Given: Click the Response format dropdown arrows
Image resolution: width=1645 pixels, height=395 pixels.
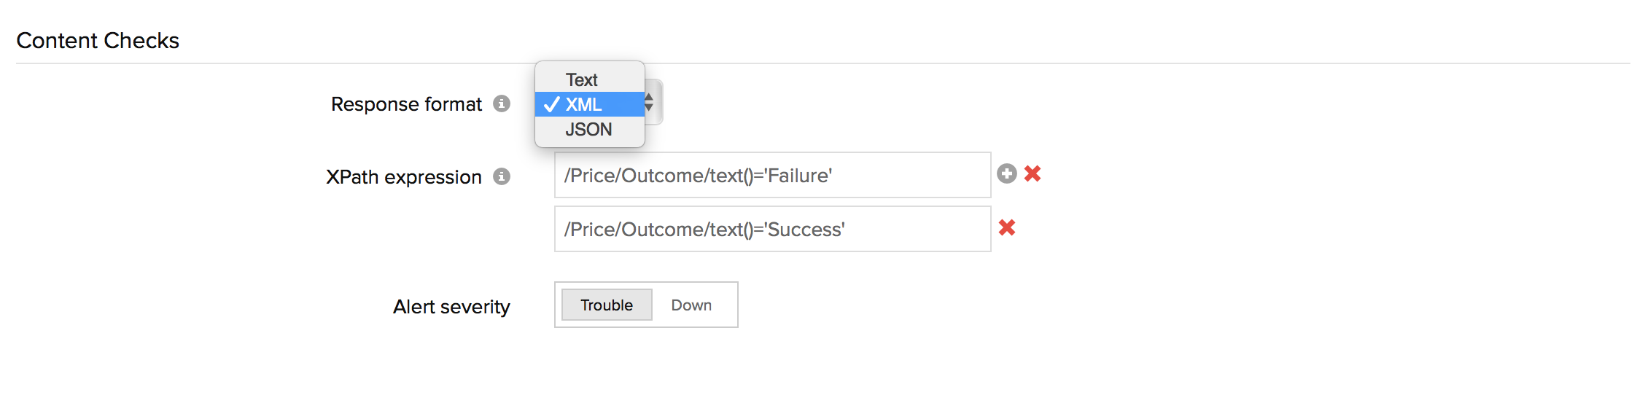Looking at the screenshot, I should coord(650,102).
